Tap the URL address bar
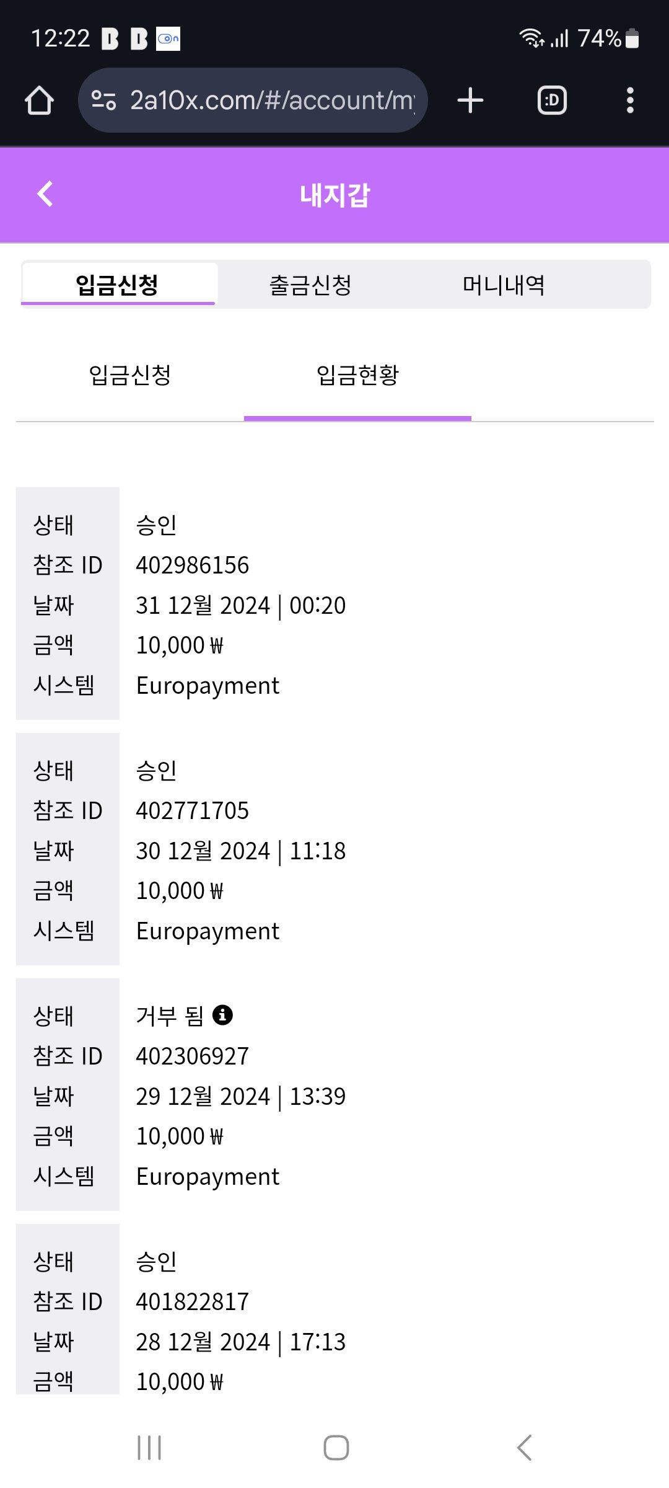Image resolution: width=669 pixels, height=1488 pixels. [x=271, y=100]
